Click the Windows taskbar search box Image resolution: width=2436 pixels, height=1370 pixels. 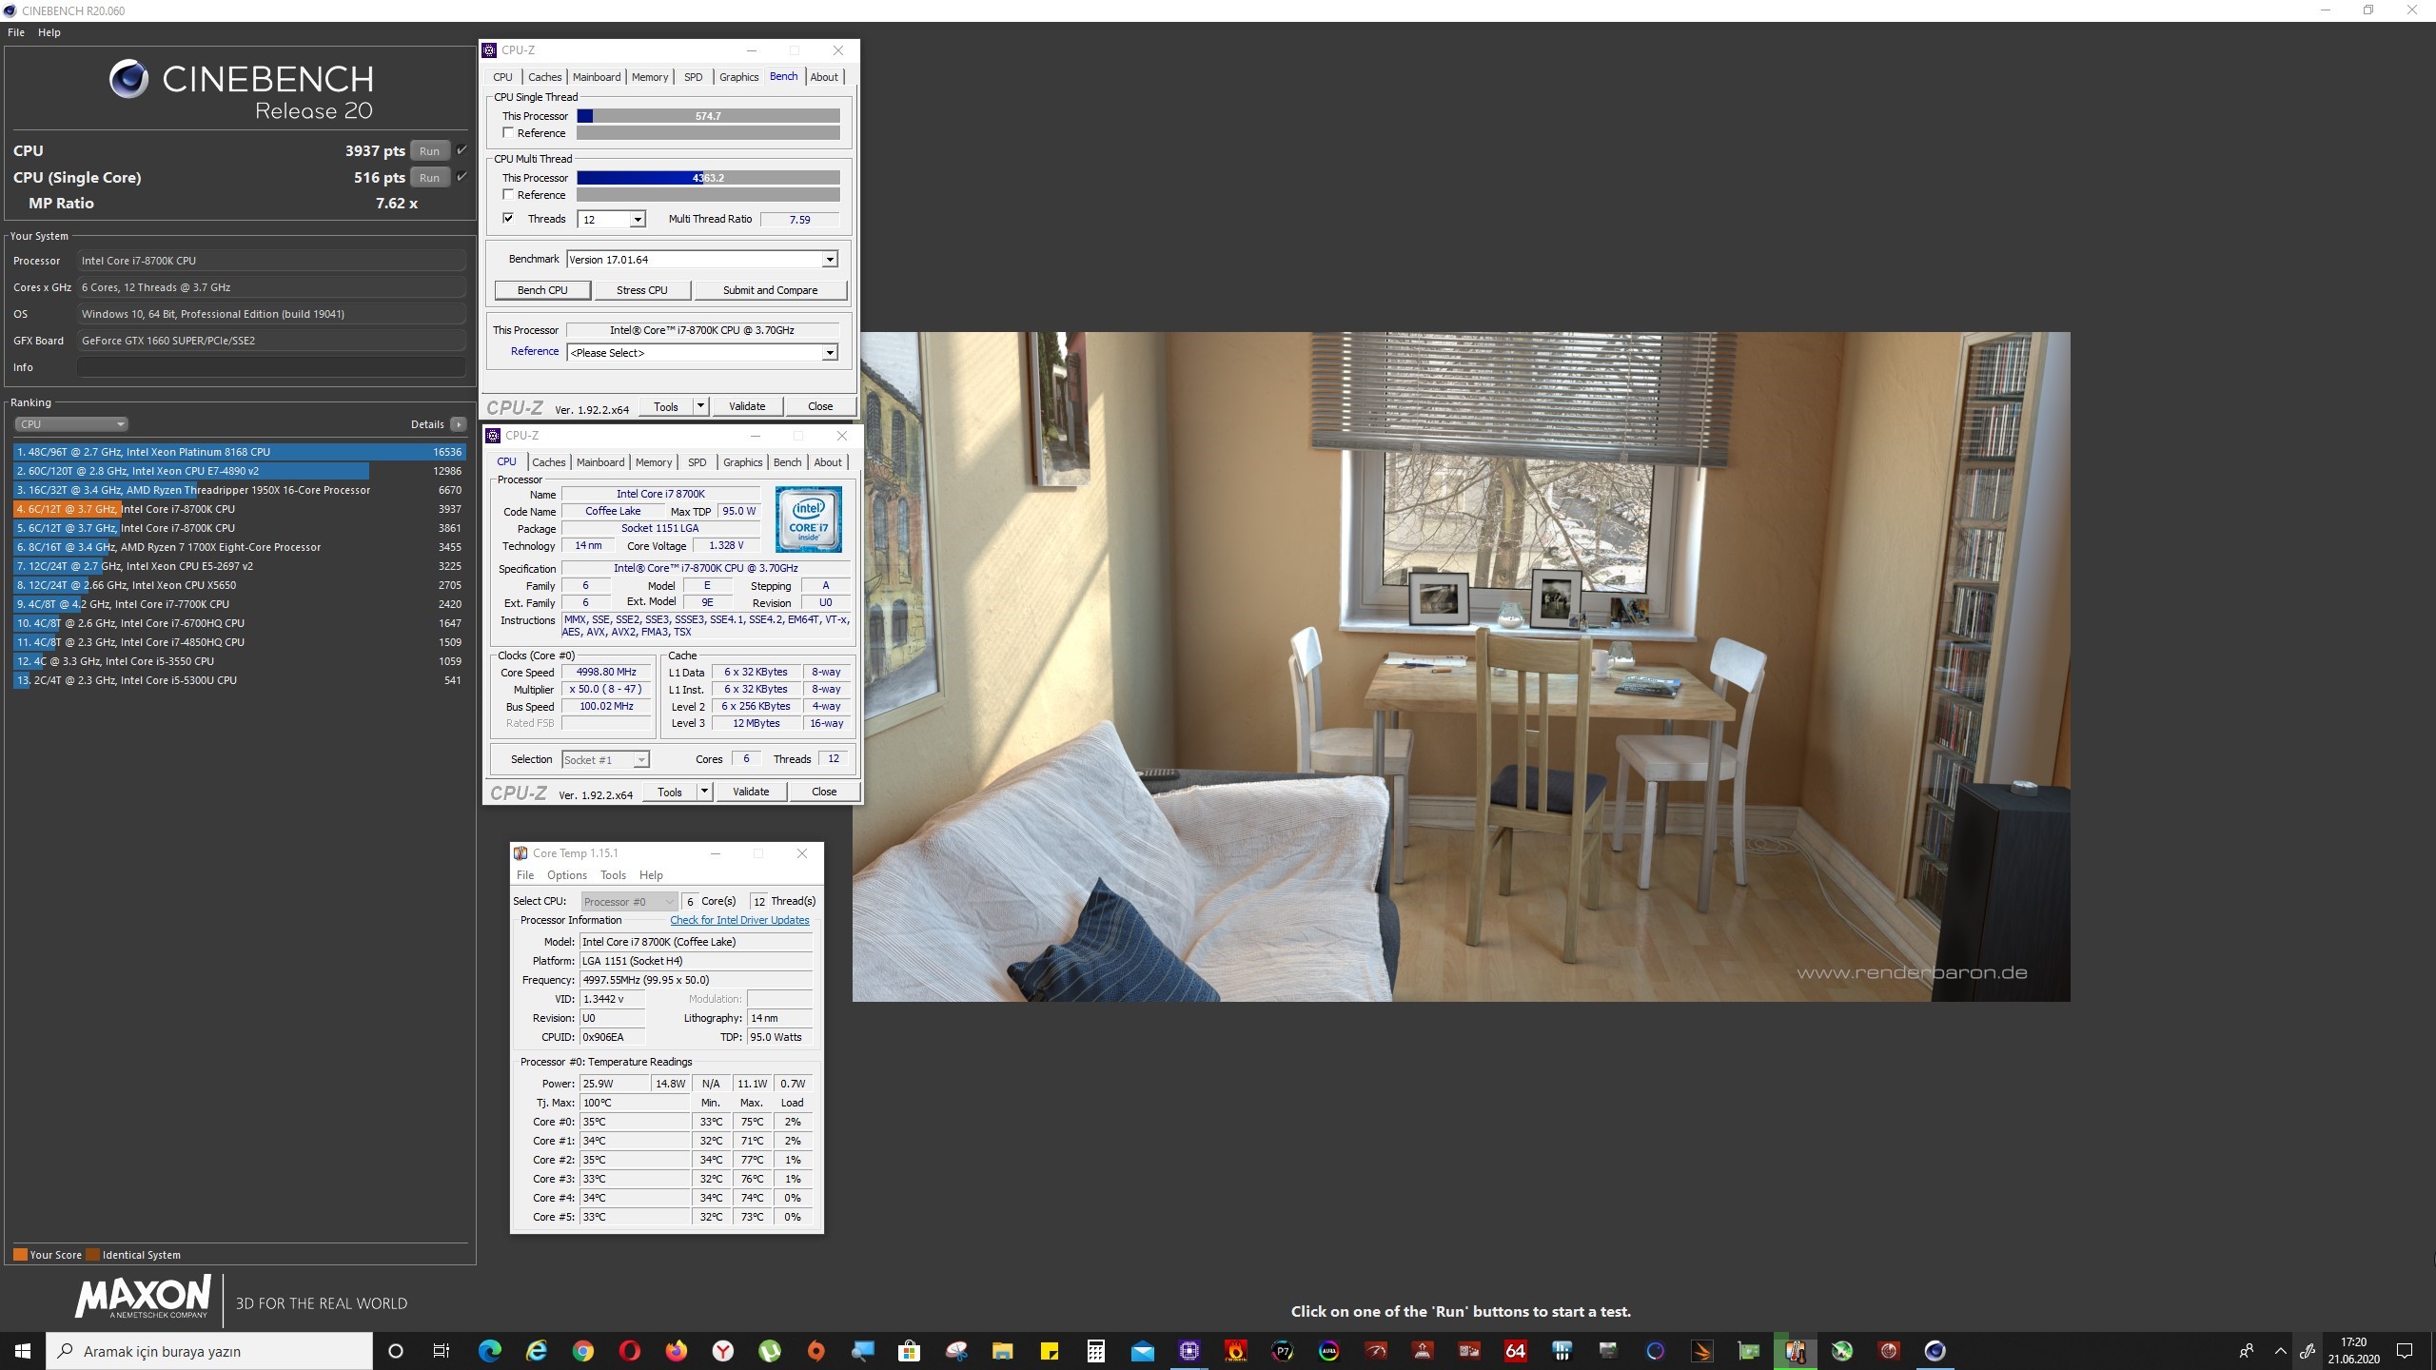209,1351
